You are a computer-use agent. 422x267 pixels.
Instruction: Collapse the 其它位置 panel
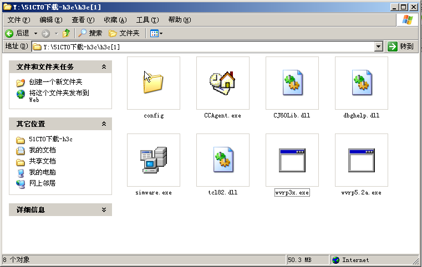104,124
